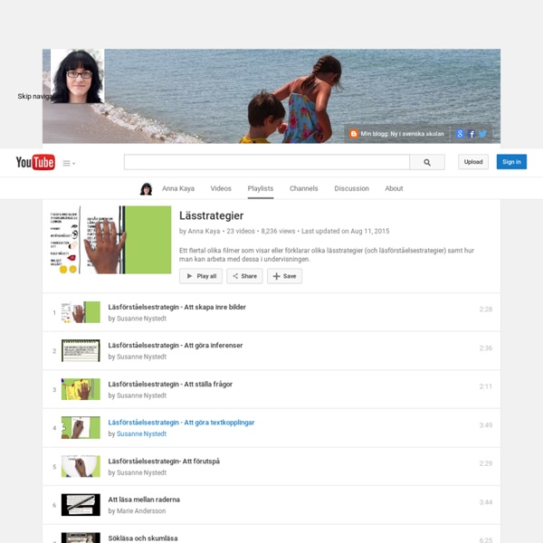
Task: Click the Anna Kaya author link under the playlist title
Action: [204, 231]
